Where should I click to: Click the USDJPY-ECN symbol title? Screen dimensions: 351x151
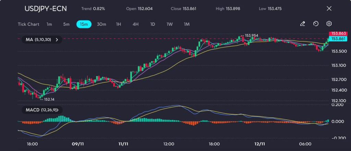[x=45, y=9]
